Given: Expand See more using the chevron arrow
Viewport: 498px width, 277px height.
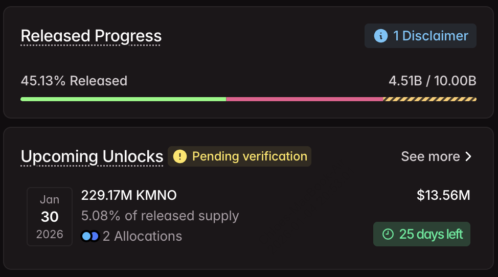Looking at the screenshot, I should 468,156.
